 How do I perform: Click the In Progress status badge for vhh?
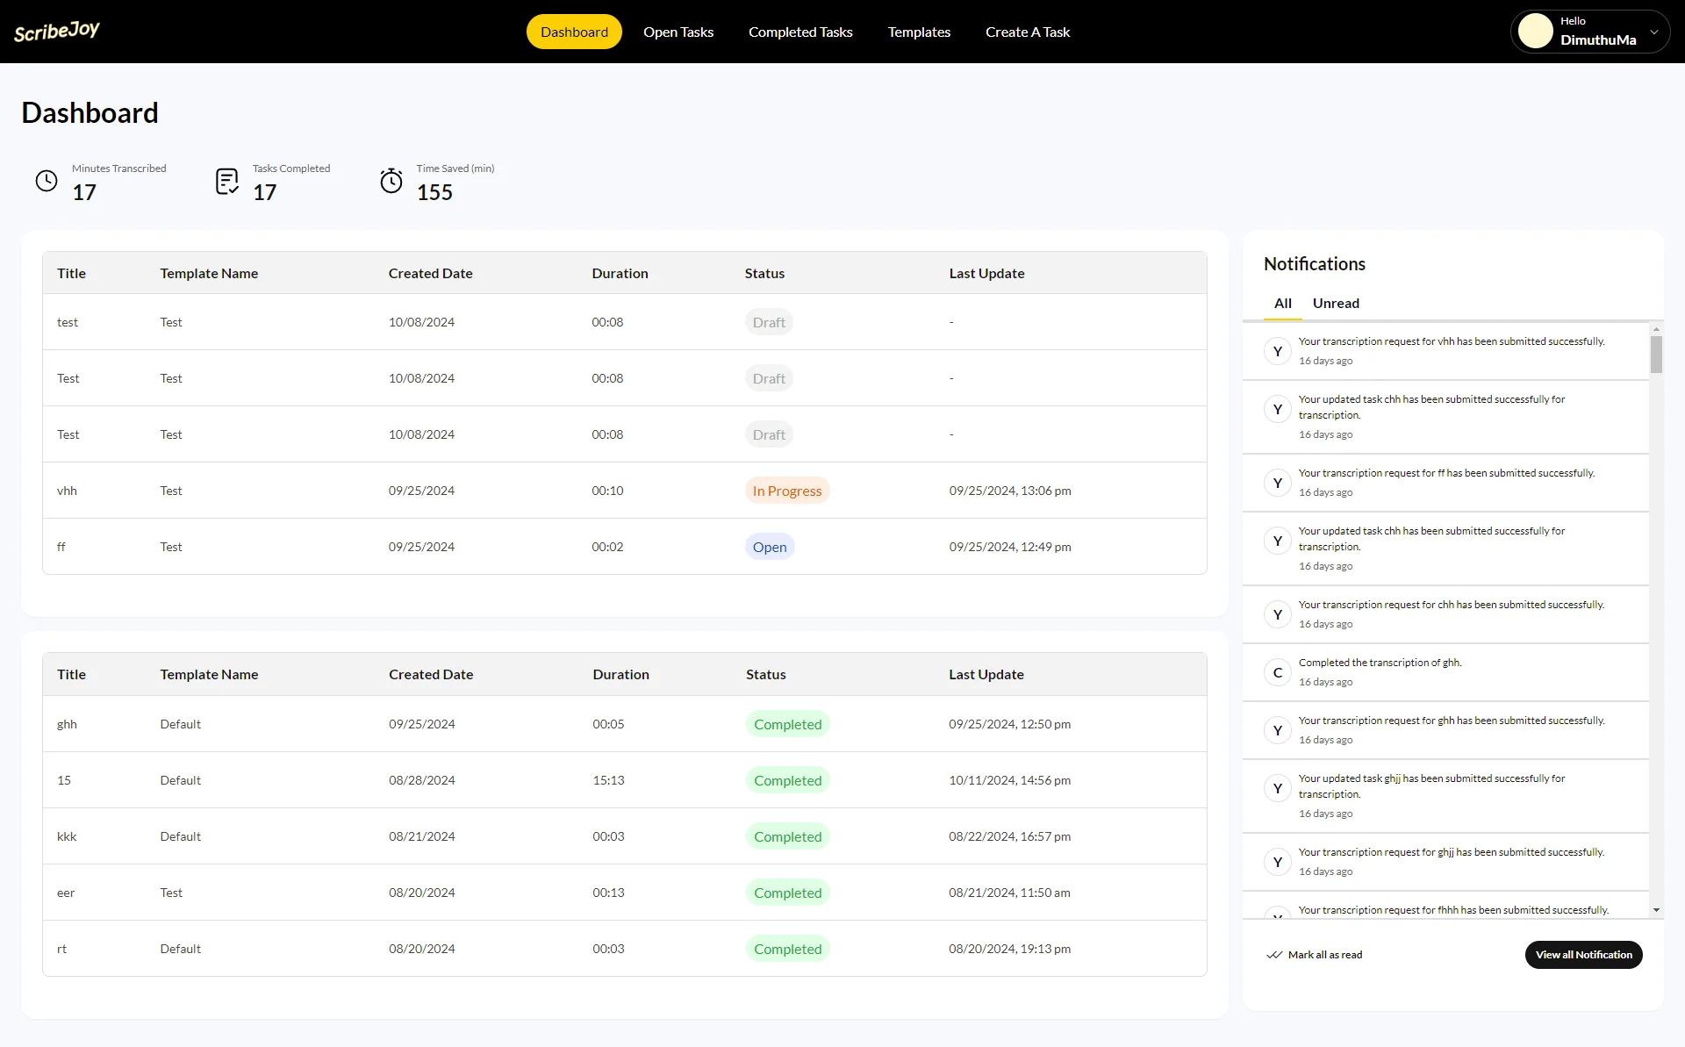787,491
